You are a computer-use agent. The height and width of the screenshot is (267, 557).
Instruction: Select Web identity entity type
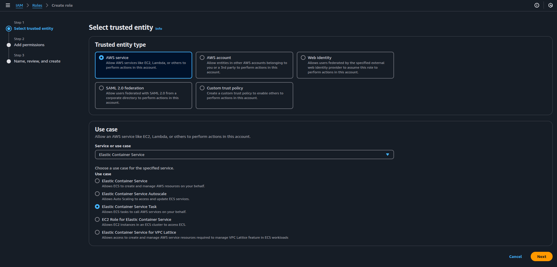[x=303, y=58]
